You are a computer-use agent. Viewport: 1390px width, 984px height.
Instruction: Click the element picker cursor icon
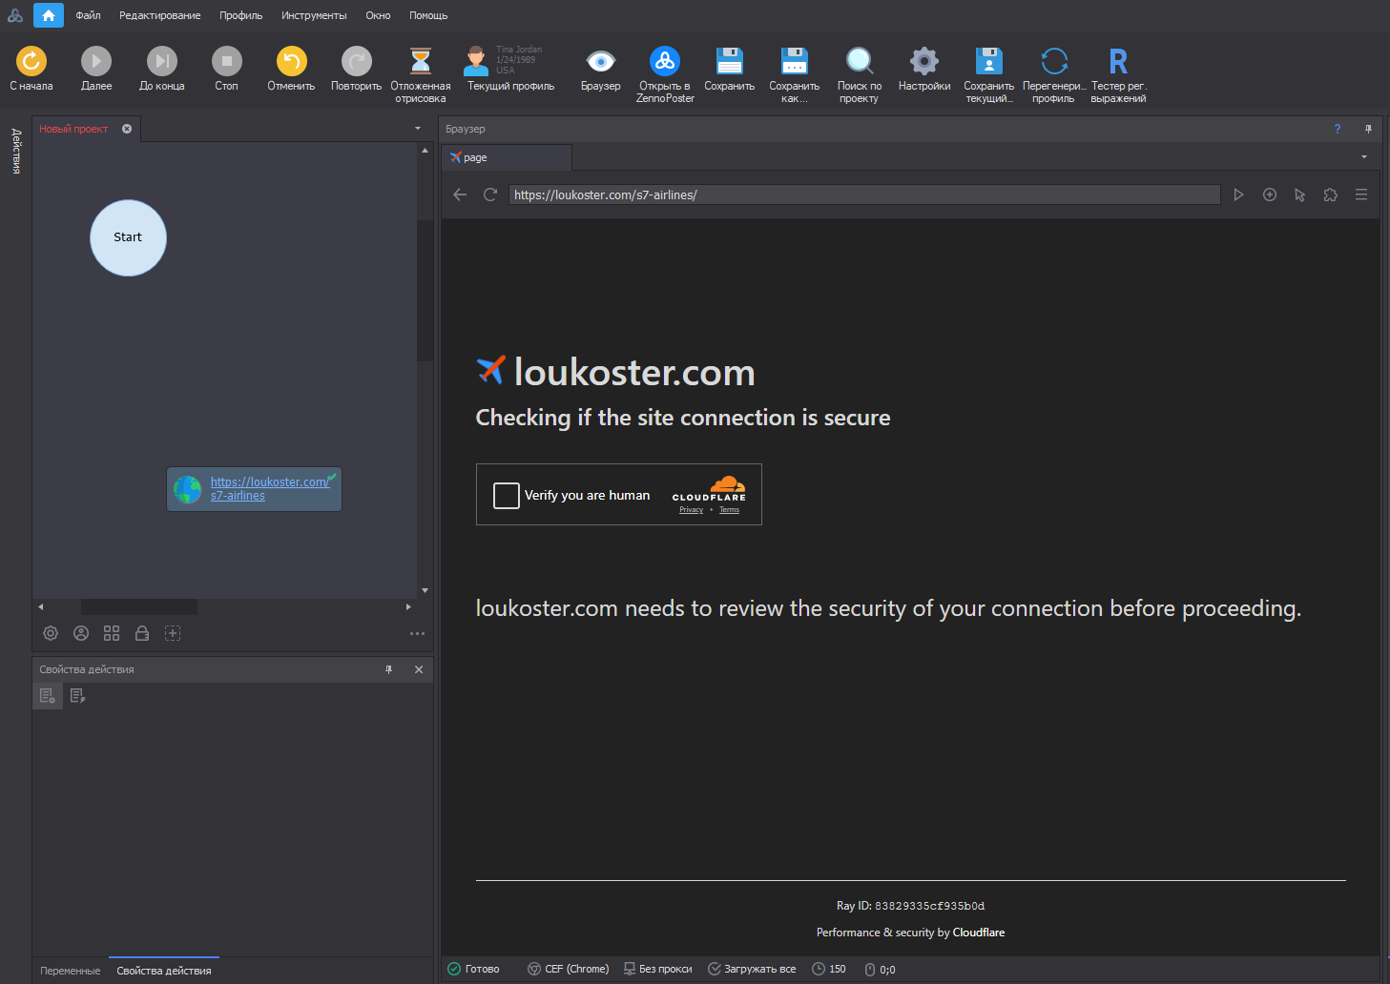pyautogui.click(x=1299, y=195)
